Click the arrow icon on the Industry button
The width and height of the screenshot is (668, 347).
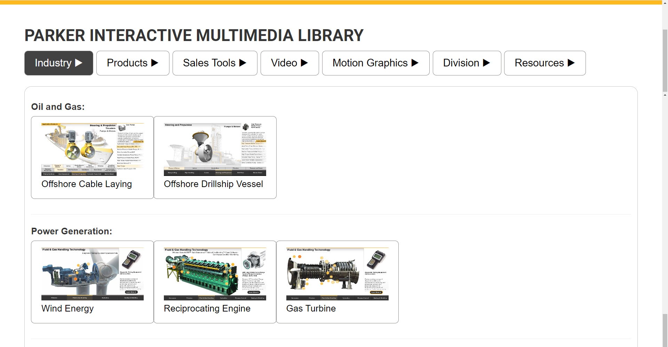79,63
